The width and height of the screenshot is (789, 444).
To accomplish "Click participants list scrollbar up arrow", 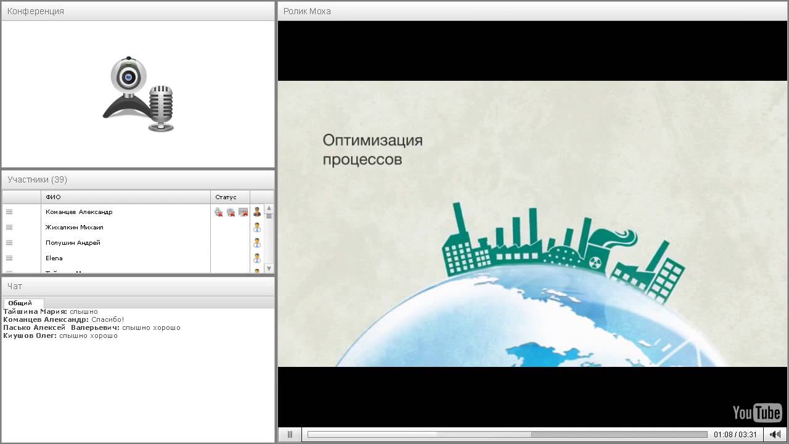I will [x=269, y=208].
